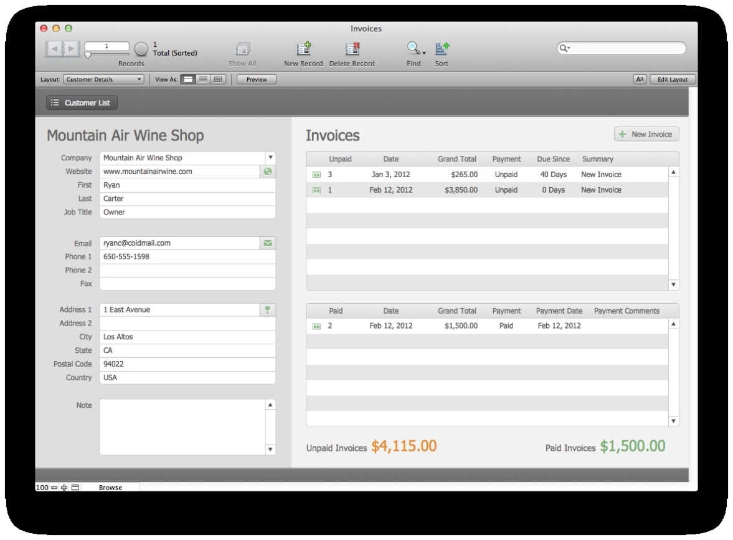Click the empty Fax field
This screenshot has height=540, width=733.
187,284
